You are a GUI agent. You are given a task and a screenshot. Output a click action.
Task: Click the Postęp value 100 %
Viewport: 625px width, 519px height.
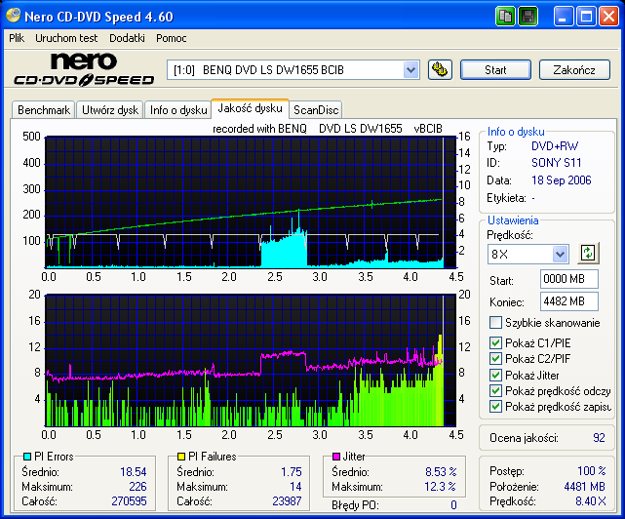[592, 471]
